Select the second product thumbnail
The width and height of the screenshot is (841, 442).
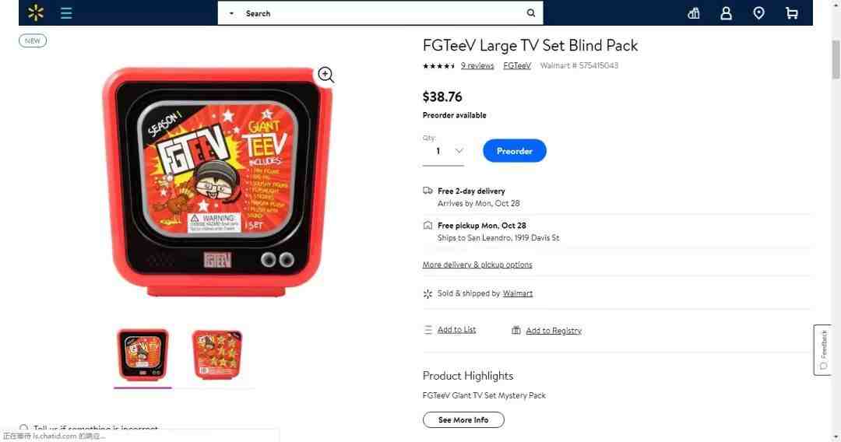[x=217, y=355]
